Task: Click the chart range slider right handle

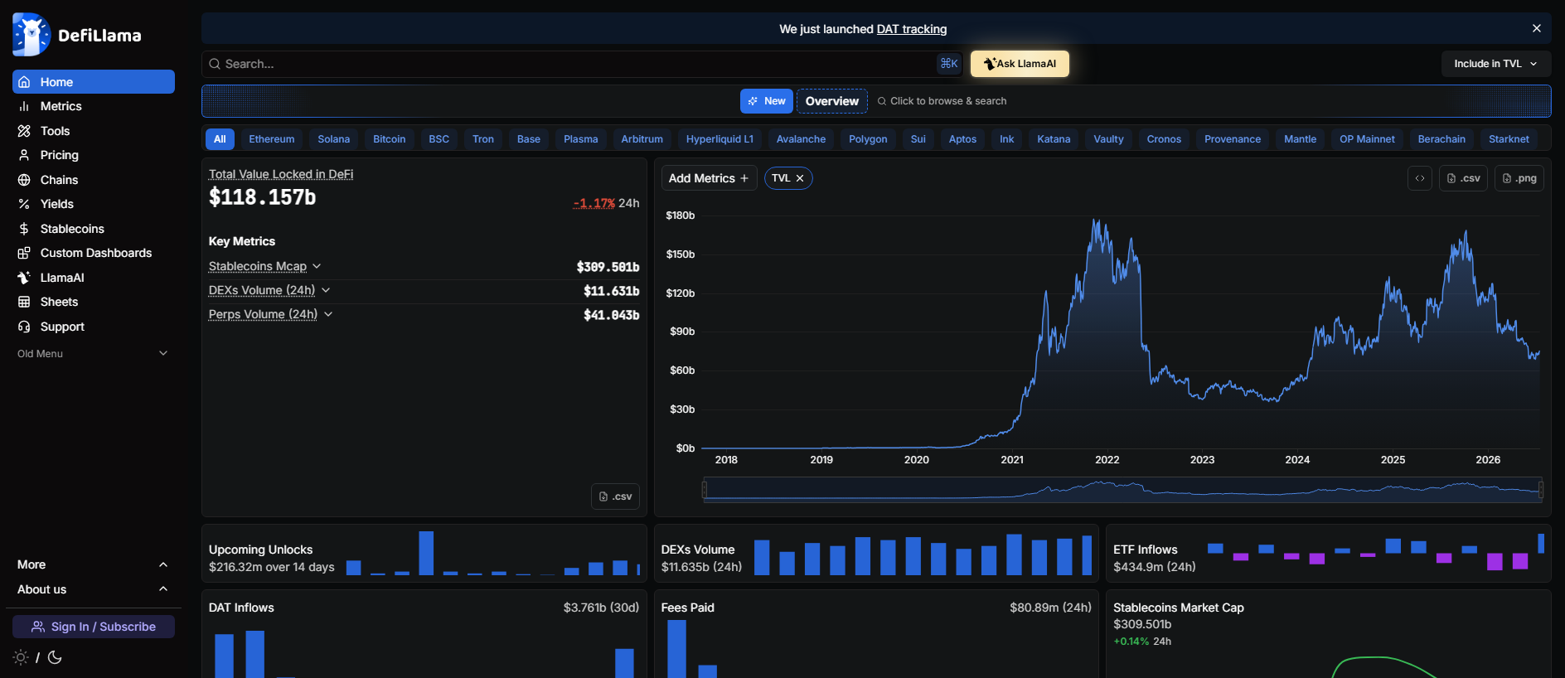Action: click(x=1541, y=490)
